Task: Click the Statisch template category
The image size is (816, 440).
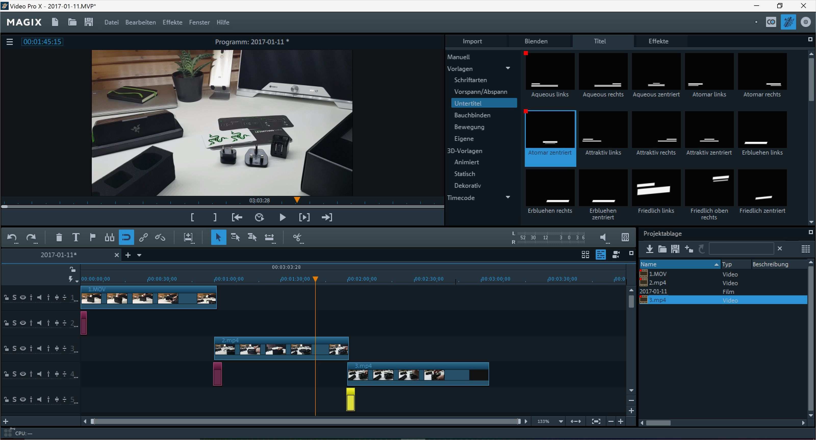Action: point(464,173)
